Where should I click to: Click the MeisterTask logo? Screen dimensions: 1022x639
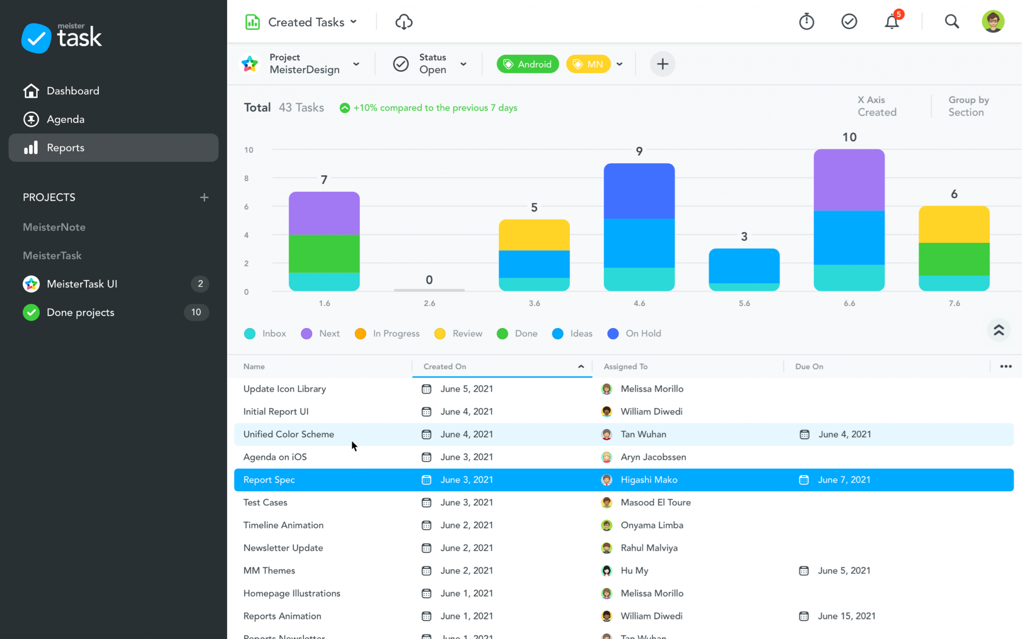click(61, 37)
